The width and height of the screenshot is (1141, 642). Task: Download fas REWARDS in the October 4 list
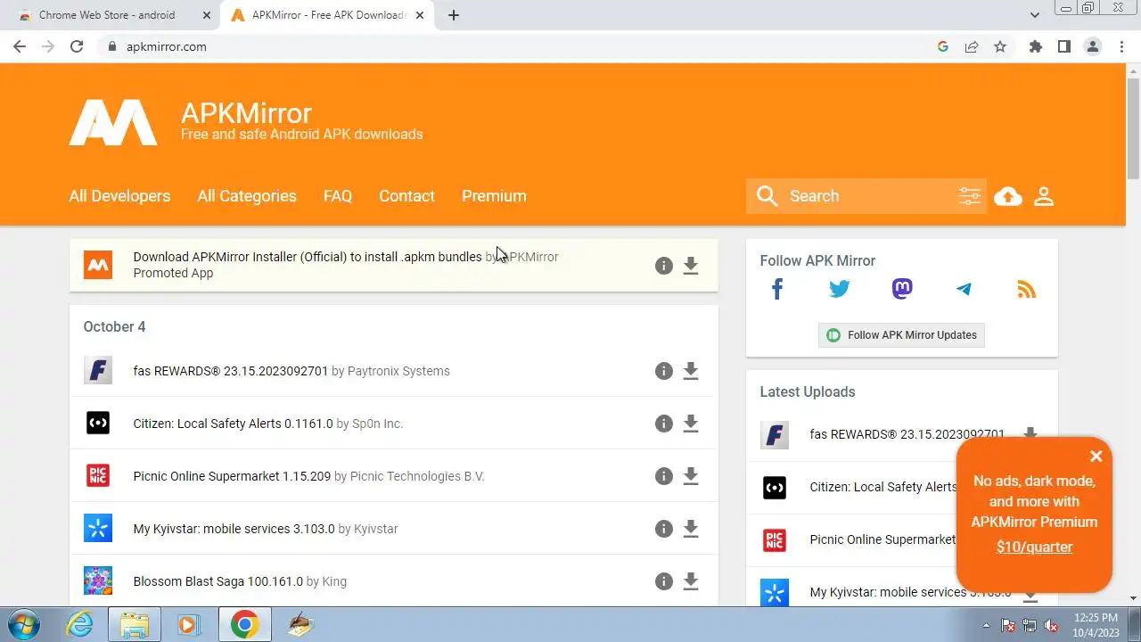(691, 371)
